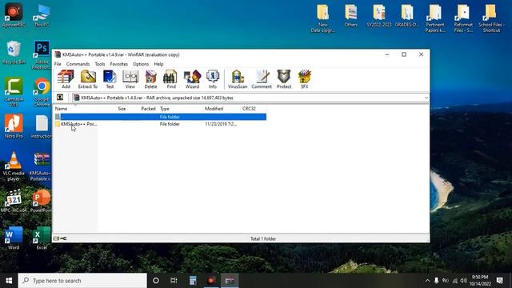Open the File menu
512x288 pixels.
pyautogui.click(x=58, y=64)
